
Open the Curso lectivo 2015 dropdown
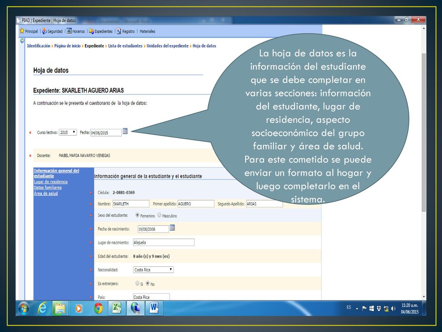point(68,132)
